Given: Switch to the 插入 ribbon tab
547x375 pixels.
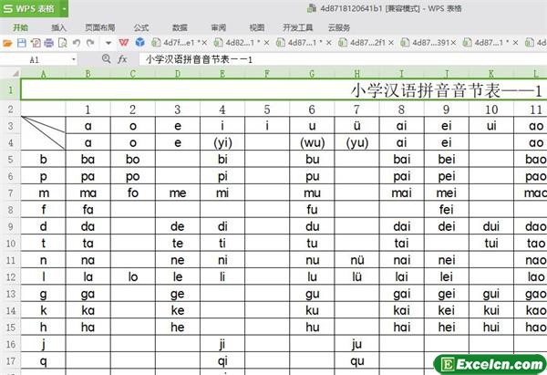Looking at the screenshot, I should point(58,27).
